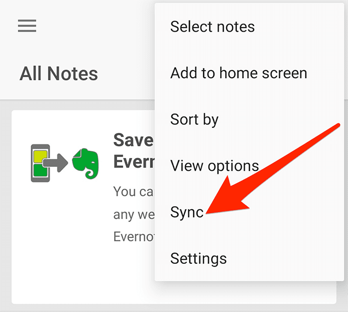This screenshot has height=312, width=348.
Task: Tap Add to home screen option
Action: [249, 73]
